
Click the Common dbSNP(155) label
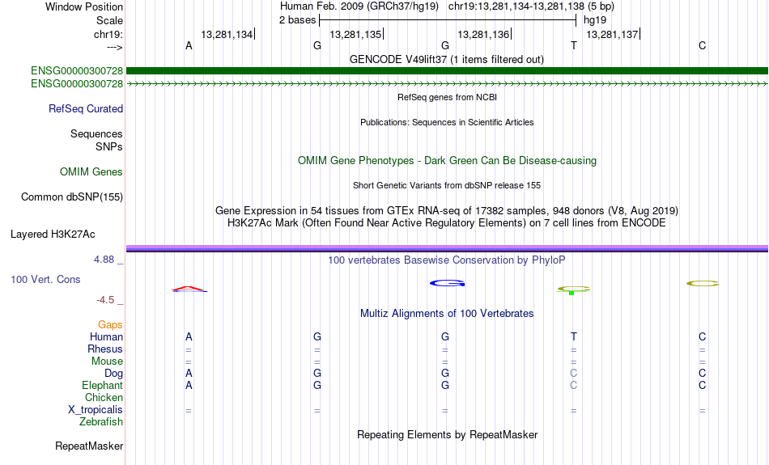point(71,197)
